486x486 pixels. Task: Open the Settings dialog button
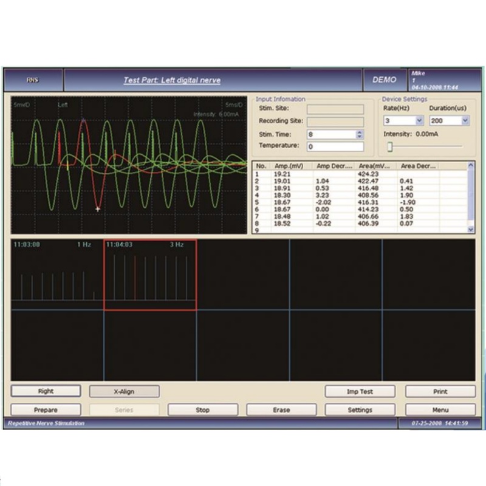(360, 409)
